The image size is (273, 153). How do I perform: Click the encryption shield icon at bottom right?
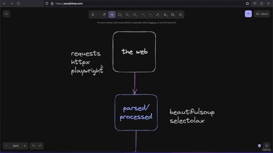click(259, 146)
